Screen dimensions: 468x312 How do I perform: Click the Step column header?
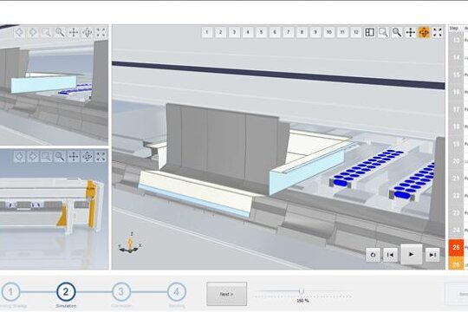click(x=454, y=28)
